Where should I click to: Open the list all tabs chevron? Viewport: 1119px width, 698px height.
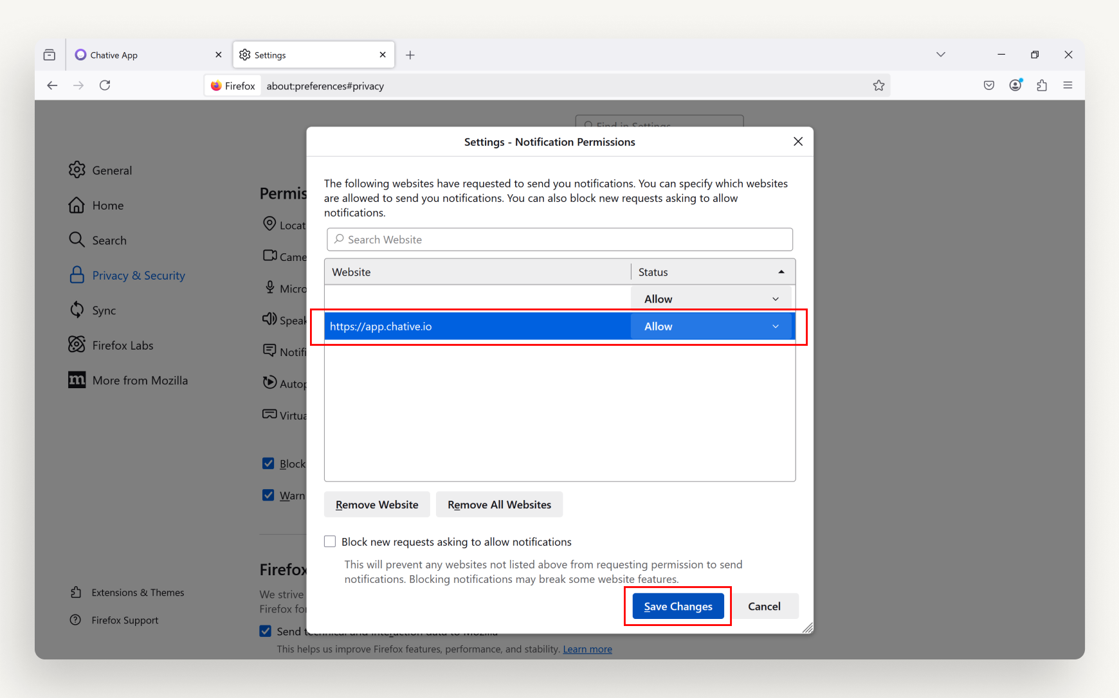pos(941,54)
